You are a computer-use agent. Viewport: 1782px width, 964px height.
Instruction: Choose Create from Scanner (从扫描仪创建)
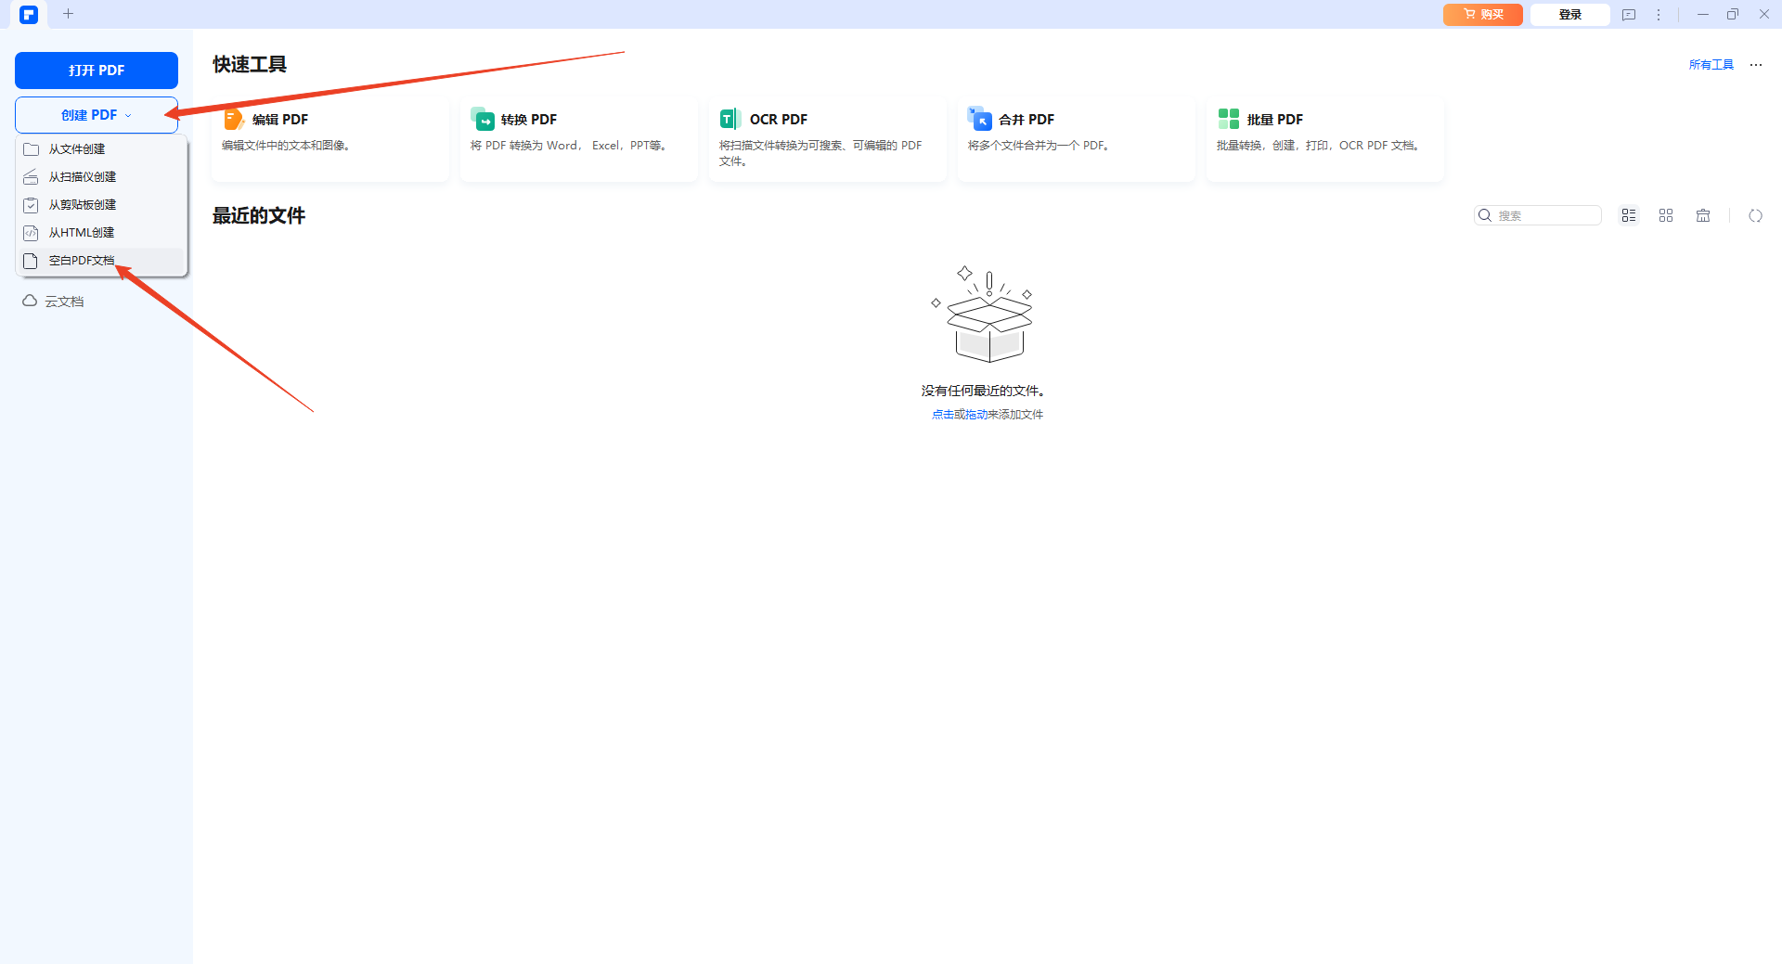(x=83, y=177)
